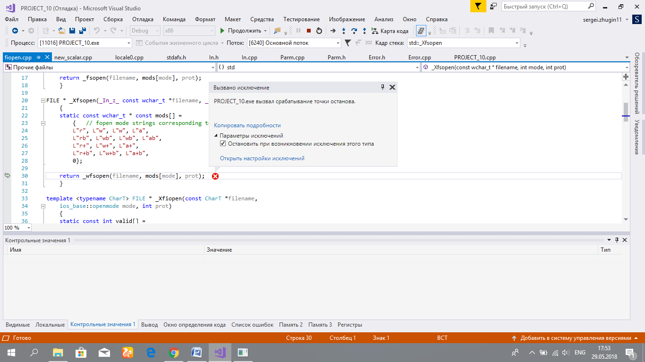Open Тестирование menu

point(301,19)
